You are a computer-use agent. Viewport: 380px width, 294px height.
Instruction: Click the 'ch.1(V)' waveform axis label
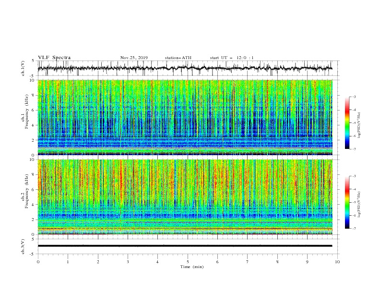(x=23, y=68)
